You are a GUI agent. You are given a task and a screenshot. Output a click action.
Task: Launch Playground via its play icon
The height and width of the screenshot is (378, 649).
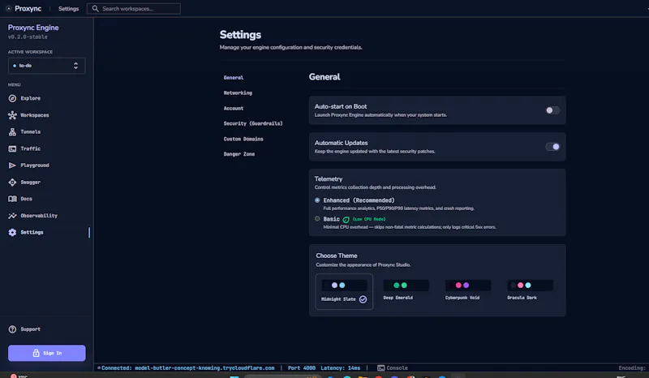tap(12, 165)
